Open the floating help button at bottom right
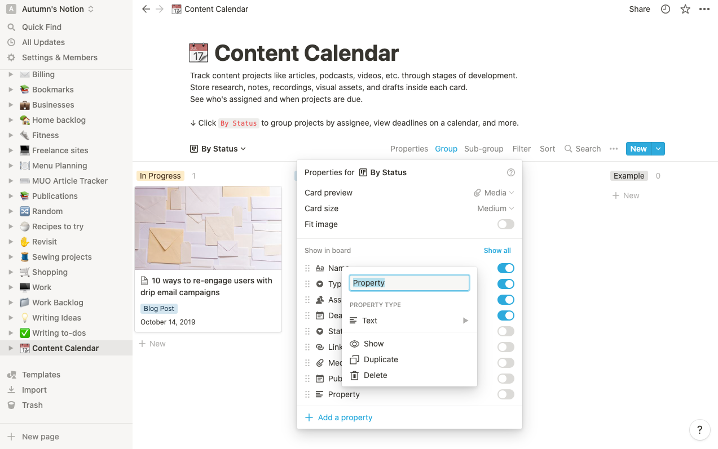This screenshot has width=718, height=449. pyautogui.click(x=699, y=430)
